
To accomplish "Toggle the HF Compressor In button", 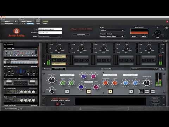I will tap(110, 91).
